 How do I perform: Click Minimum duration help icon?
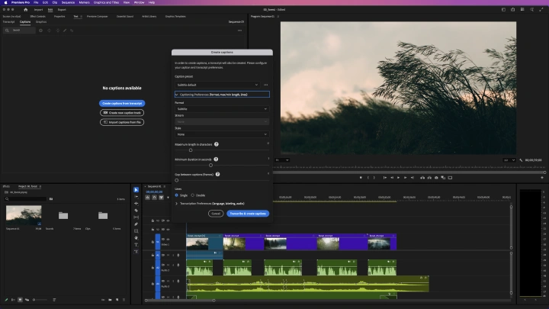click(x=216, y=159)
